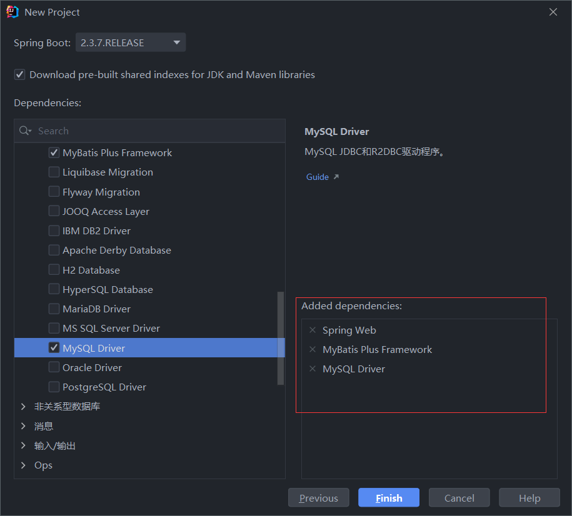Viewport: 572px width, 516px height.
Task: Uncheck the MySQL Driver checkbox
Action: (54, 347)
